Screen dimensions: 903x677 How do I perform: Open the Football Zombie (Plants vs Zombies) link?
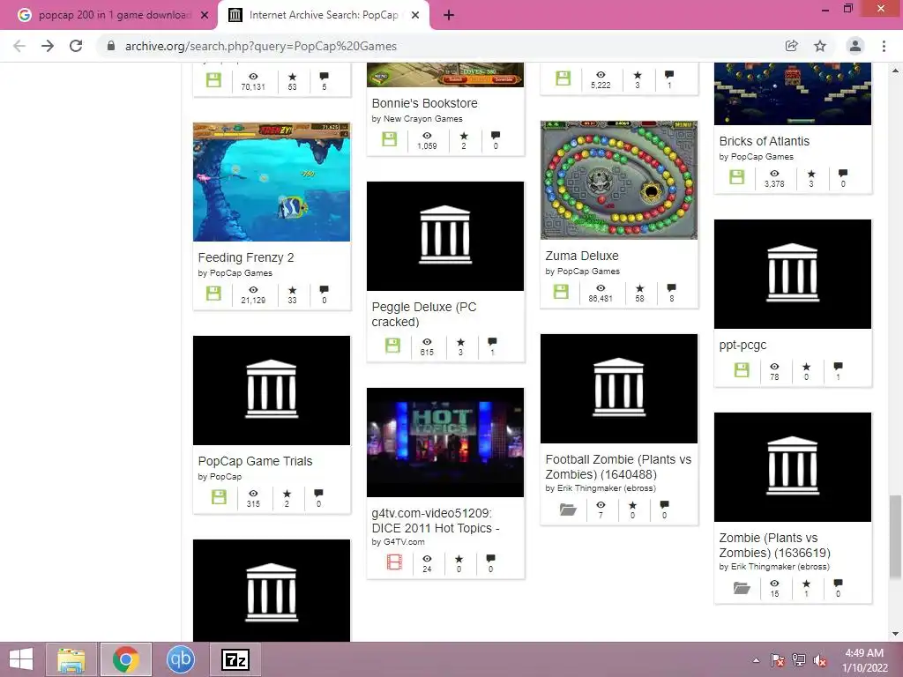coord(618,467)
